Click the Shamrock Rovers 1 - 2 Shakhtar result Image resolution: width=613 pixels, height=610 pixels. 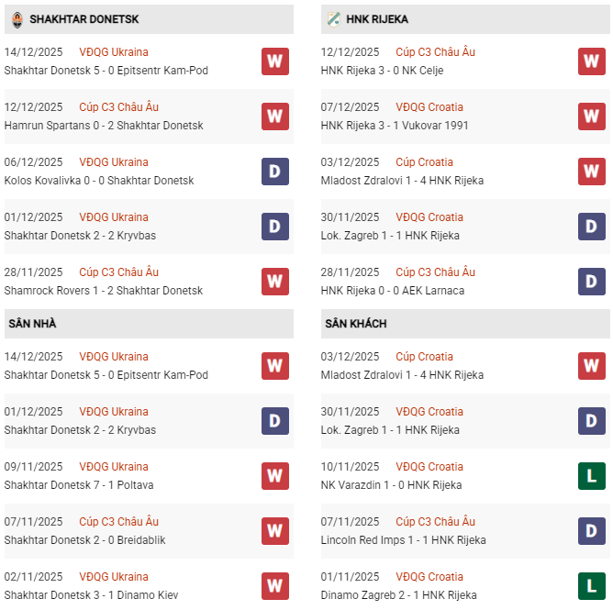pos(104,291)
